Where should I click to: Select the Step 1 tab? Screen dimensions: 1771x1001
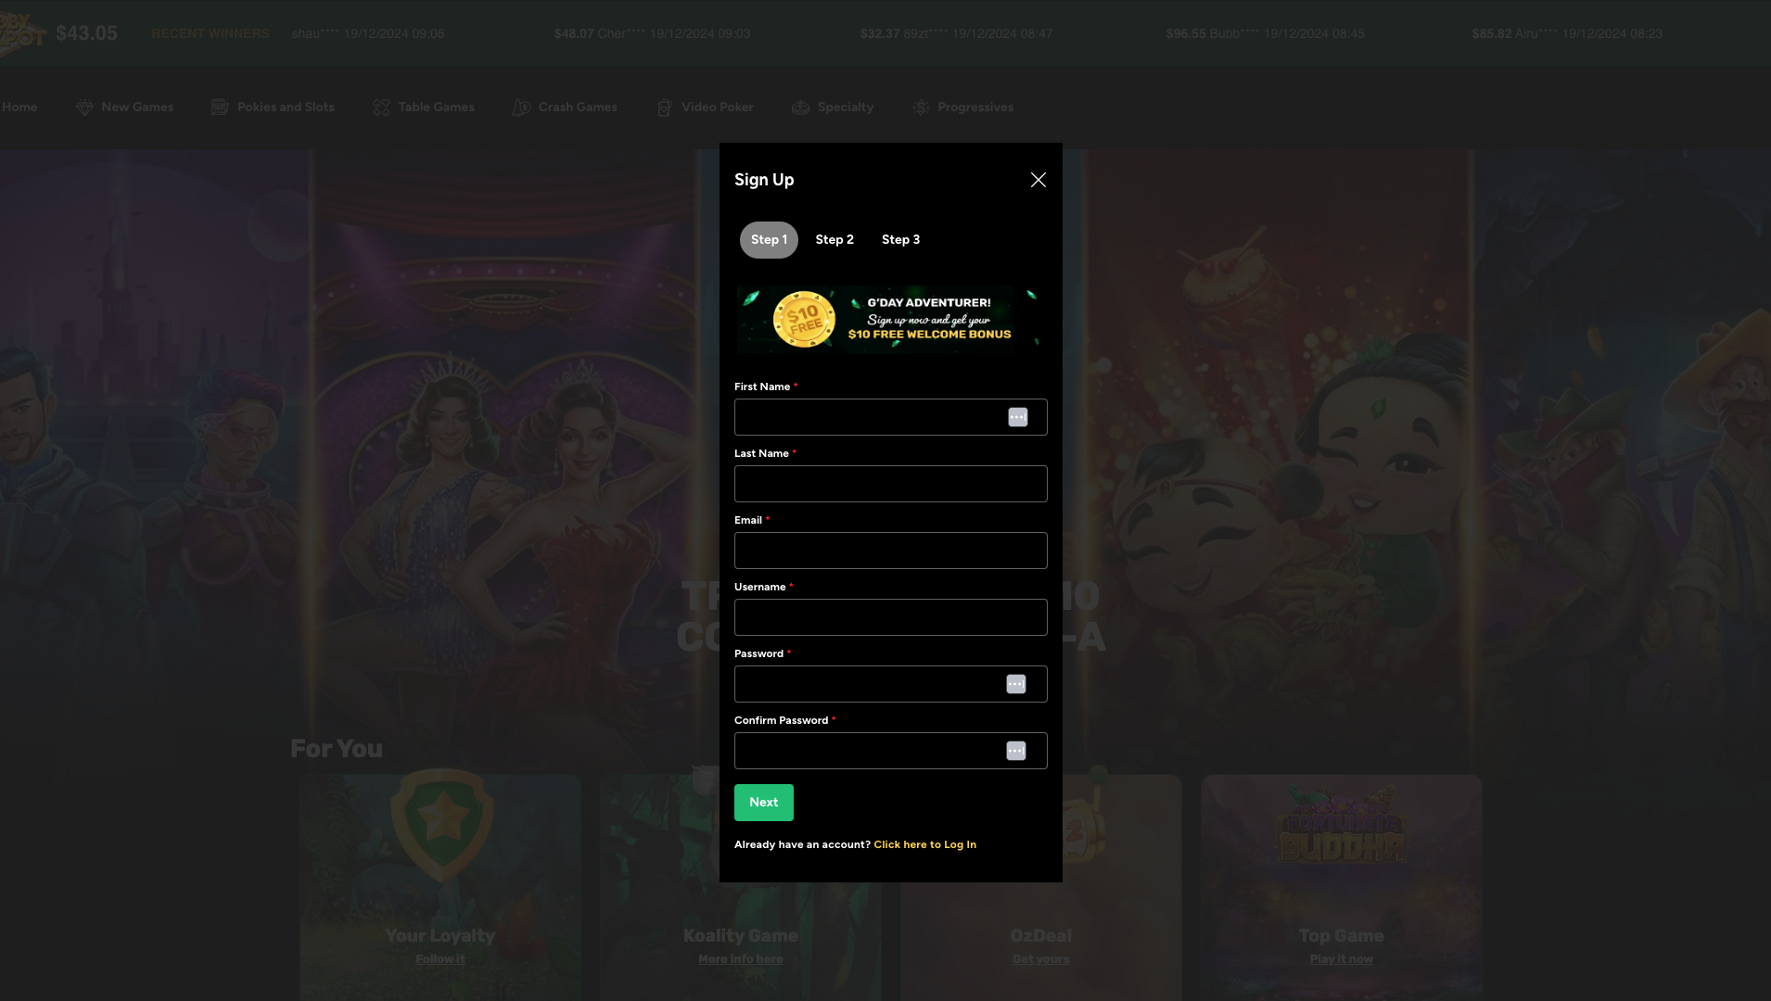pos(769,240)
